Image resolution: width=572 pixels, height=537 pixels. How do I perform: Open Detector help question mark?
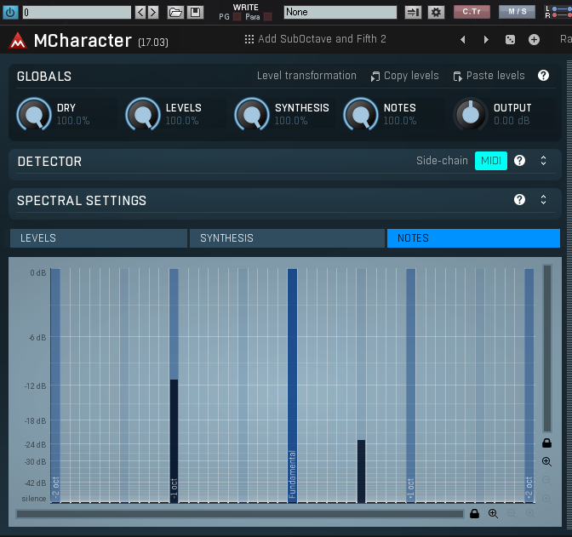(x=519, y=161)
